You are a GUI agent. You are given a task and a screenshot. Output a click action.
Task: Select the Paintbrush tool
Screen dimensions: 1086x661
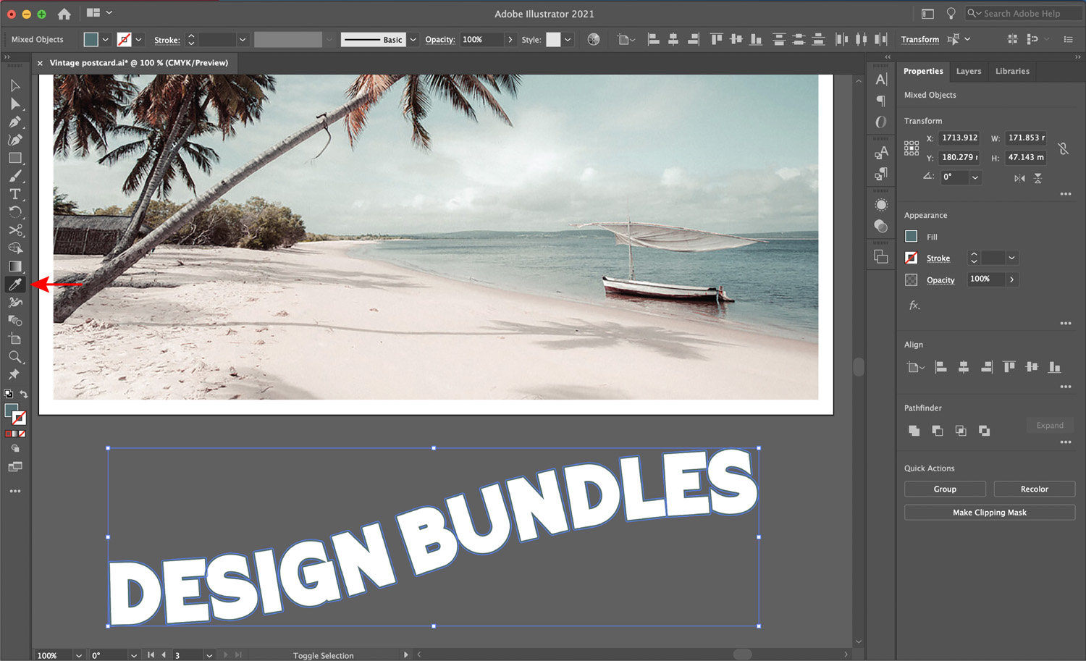pos(14,176)
